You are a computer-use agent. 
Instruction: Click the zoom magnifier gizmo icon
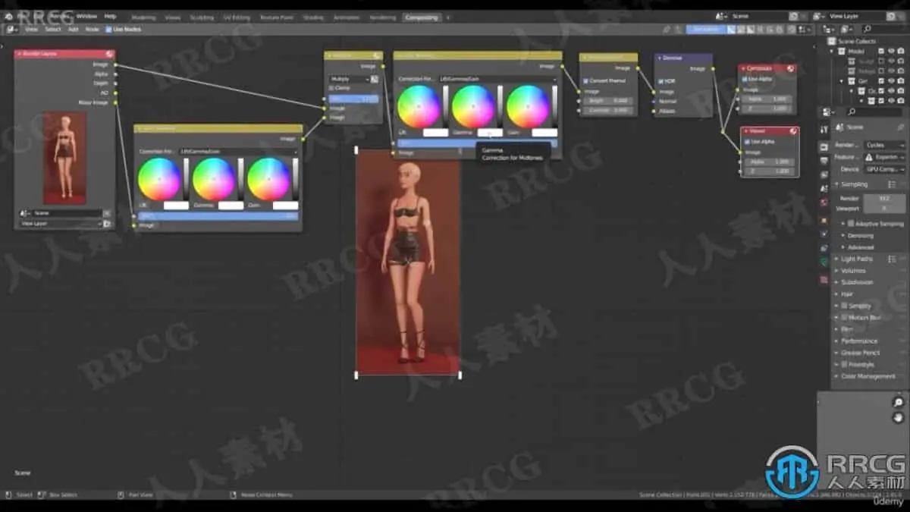pyautogui.click(x=899, y=402)
